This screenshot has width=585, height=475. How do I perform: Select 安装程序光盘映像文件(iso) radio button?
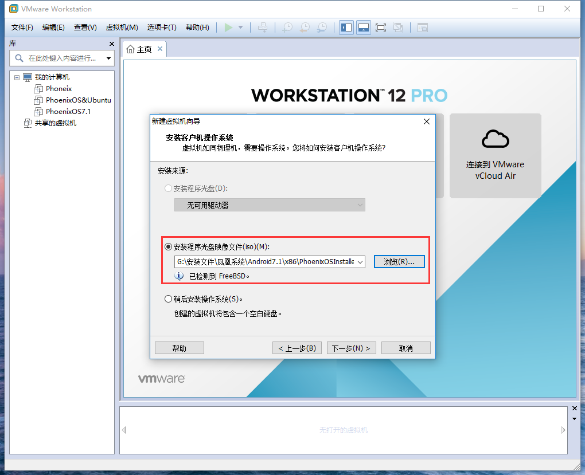(168, 247)
